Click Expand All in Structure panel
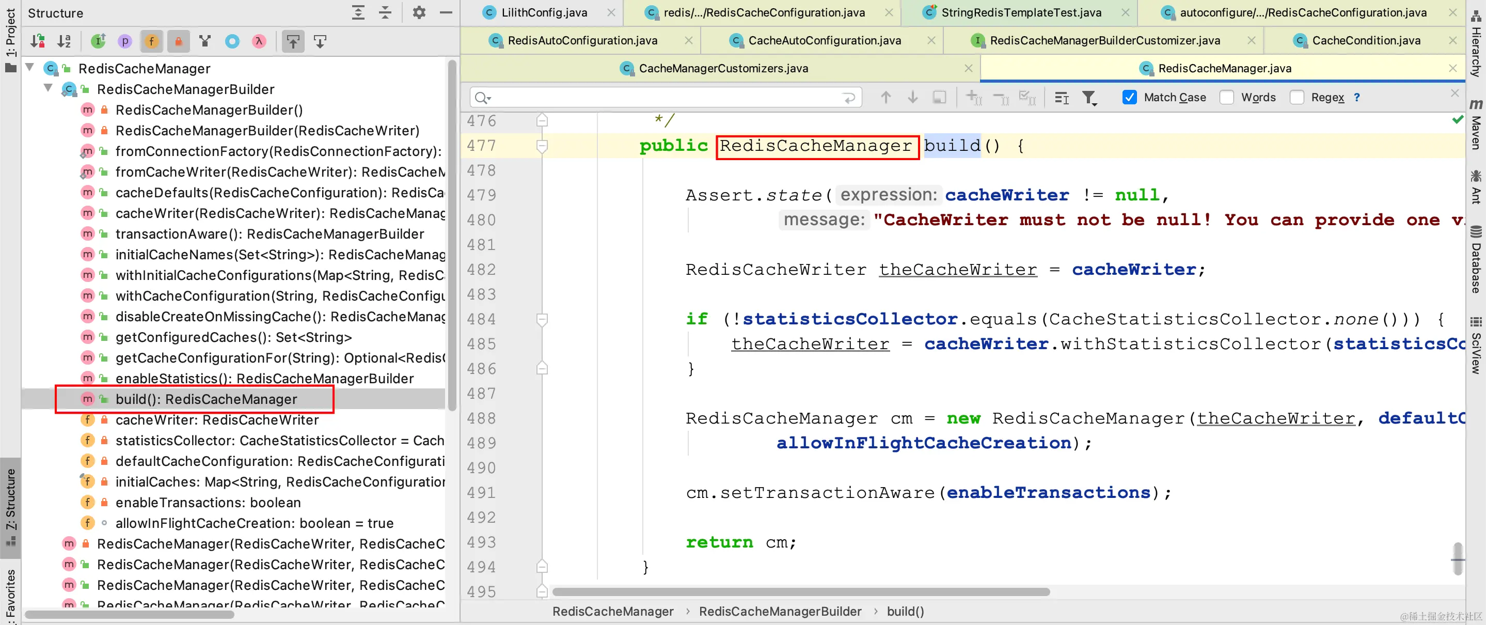The width and height of the screenshot is (1486, 625). click(358, 13)
